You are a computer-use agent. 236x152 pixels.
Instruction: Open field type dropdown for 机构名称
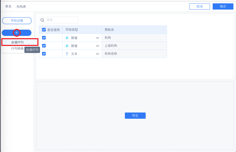[x=98, y=54]
